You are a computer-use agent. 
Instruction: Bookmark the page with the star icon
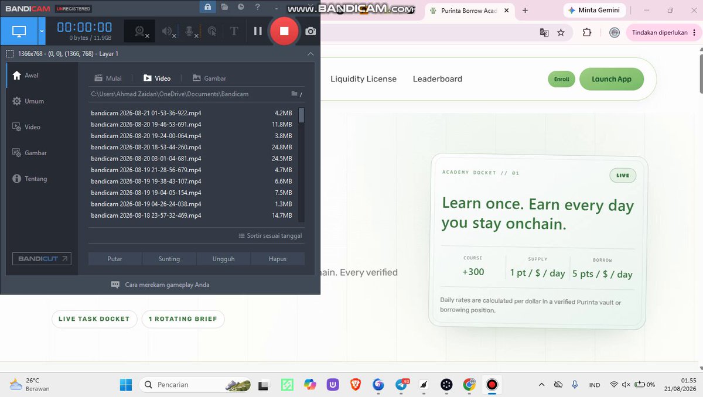click(x=561, y=33)
